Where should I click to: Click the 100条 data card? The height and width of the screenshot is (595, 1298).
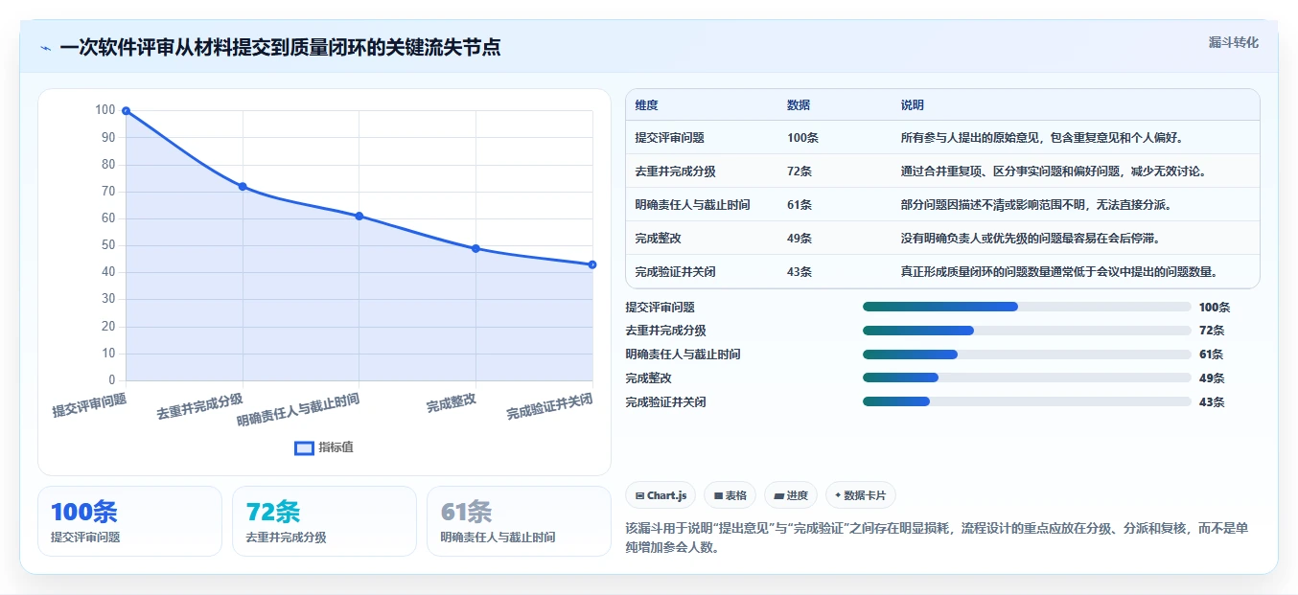click(x=129, y=521)
